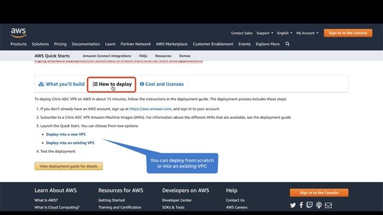Click the info icon beside Cost and licenses

coord(142,84)
